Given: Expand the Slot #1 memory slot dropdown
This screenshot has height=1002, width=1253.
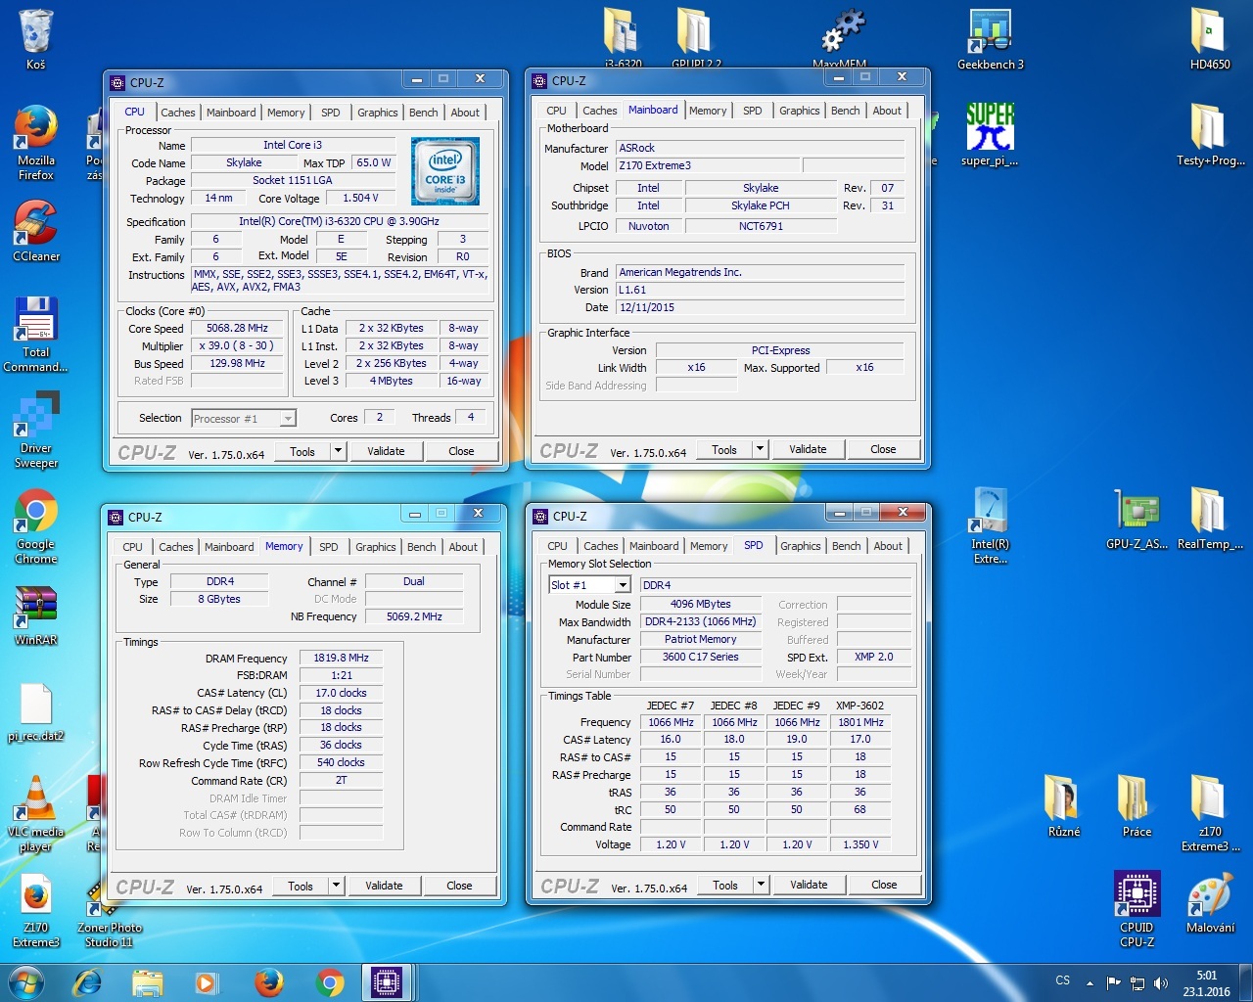Looking at the screenshot, I should 623,585.
